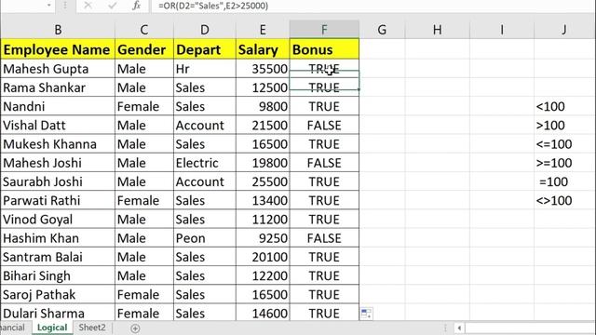Click the Electric department cell
This screenshot has width=596, height=335.
205,163
